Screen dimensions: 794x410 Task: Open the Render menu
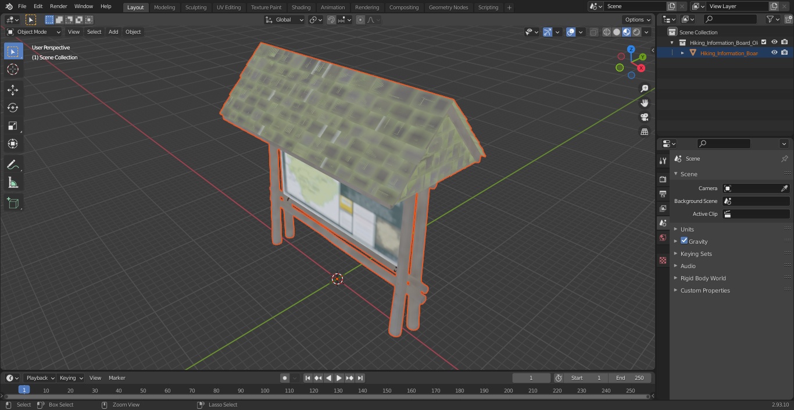pos(58,6)
